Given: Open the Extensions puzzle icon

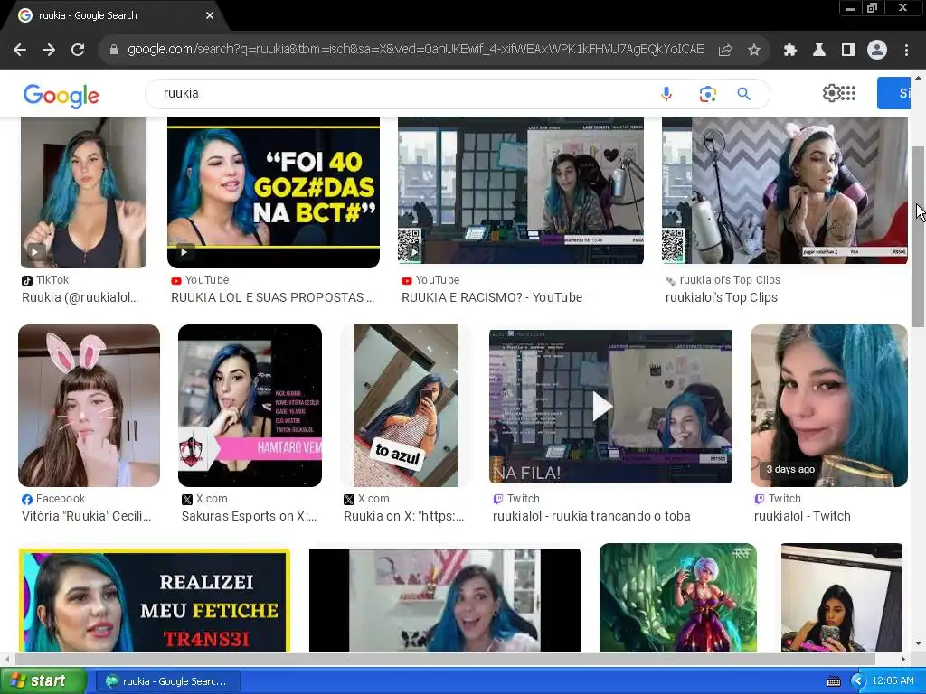Looking at the screenshot, I should tap(790, 51).
